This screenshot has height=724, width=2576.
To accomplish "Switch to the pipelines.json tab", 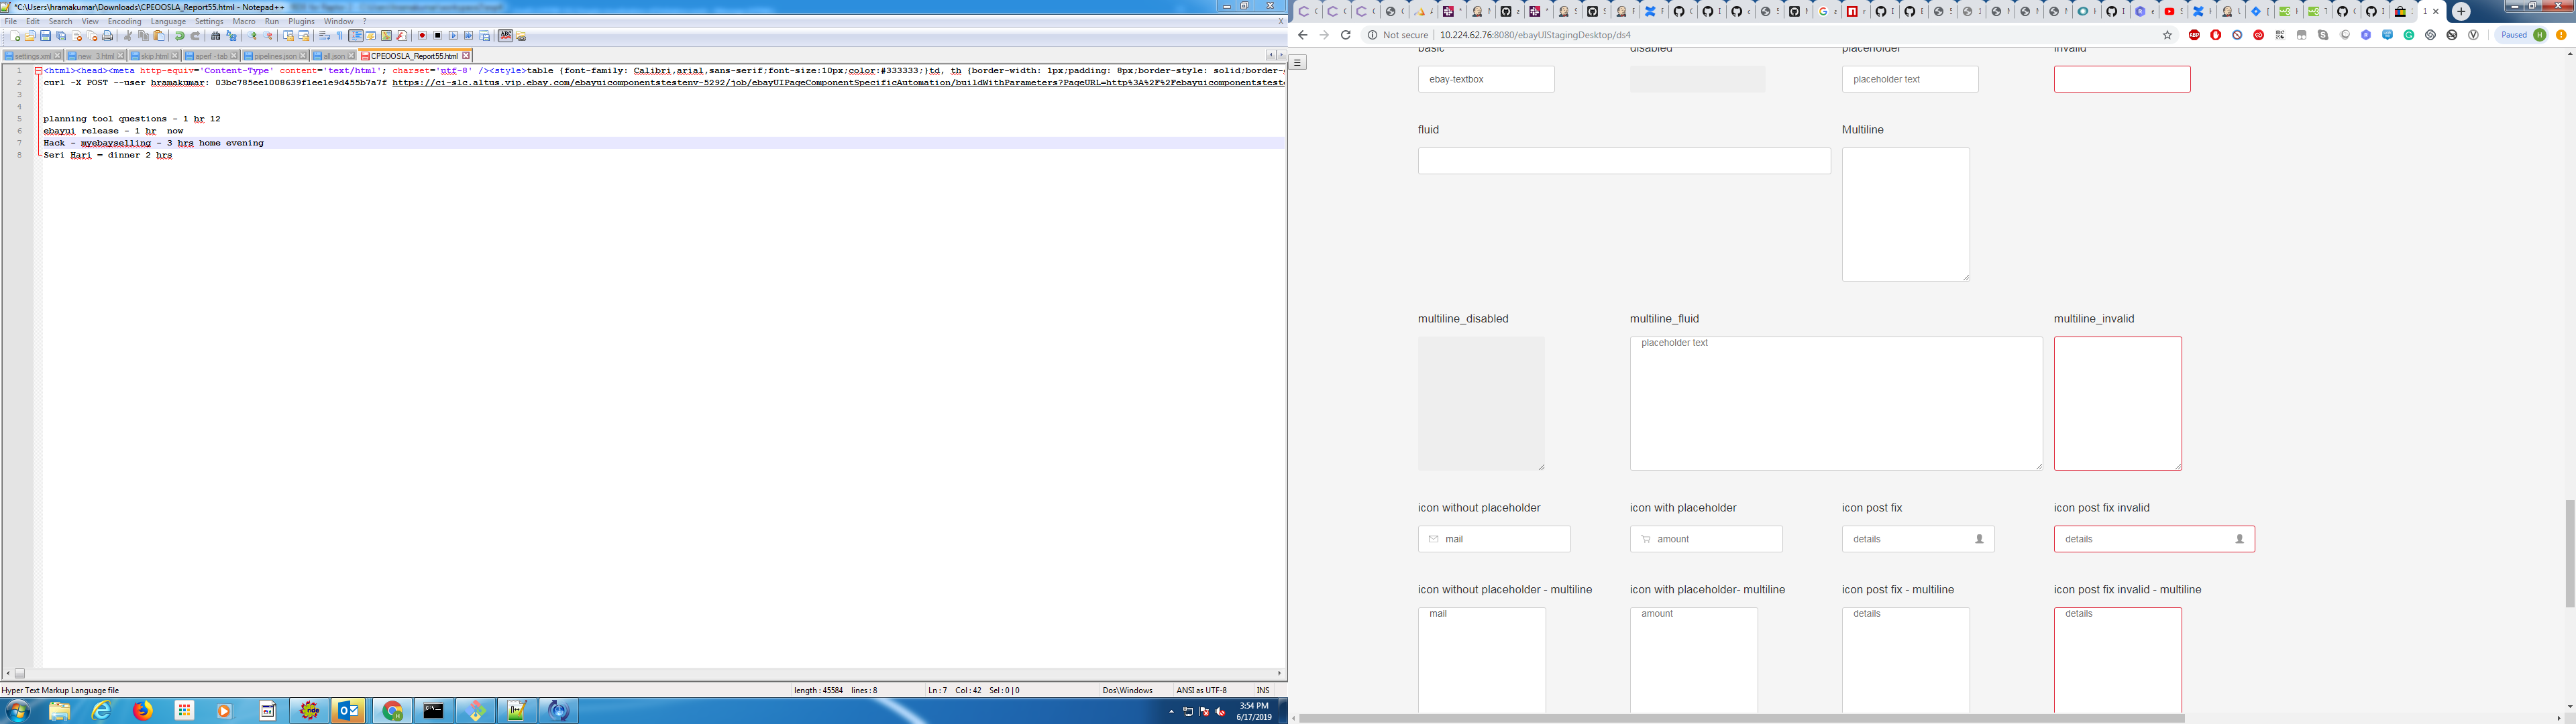I will tap(275, 56).
